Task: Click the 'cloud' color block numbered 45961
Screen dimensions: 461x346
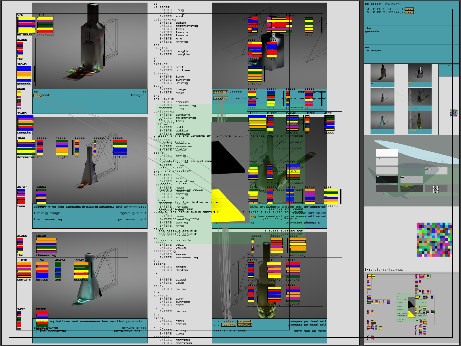Action: [x=329, y=123]
